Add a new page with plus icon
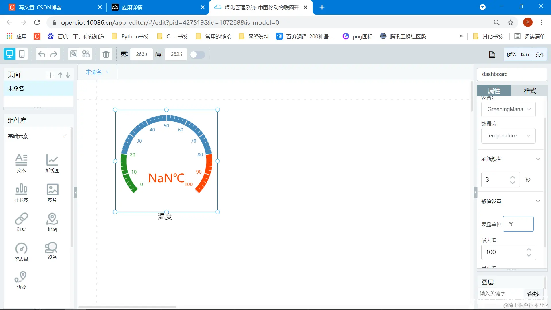This screenshot has width=551, height=310. [50, 75]
